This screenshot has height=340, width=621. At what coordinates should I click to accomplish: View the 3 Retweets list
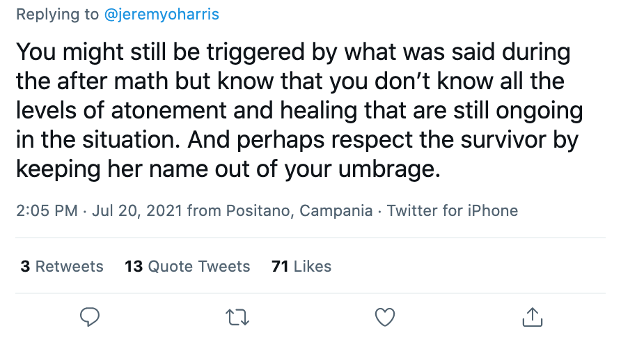tap(62, 266)
